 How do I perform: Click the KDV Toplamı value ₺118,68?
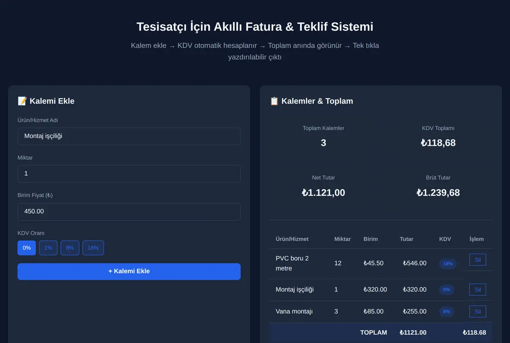pos(438,143)
